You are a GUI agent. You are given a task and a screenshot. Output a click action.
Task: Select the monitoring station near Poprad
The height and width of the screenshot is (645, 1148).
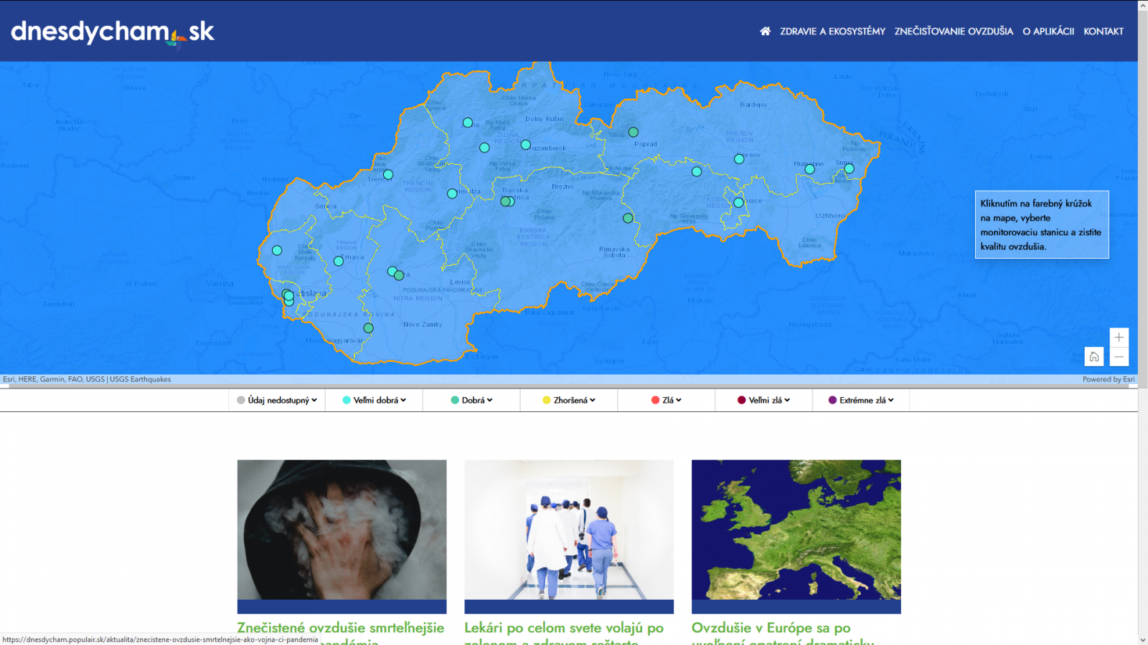(x=633, y=132)
